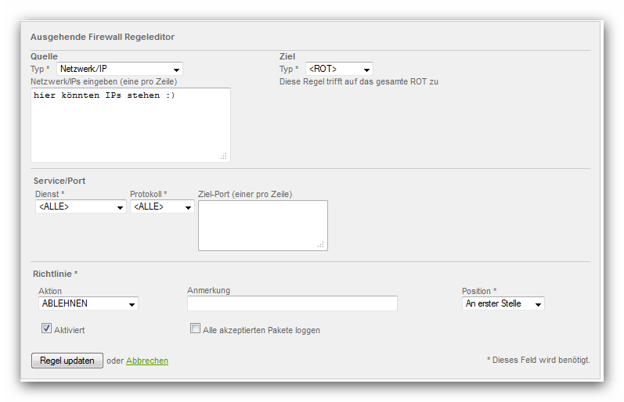Viewport: 624px width, 402px height.
Task: Click into the Netzwerk/IPs text area
Action: (x=130, y=124)
